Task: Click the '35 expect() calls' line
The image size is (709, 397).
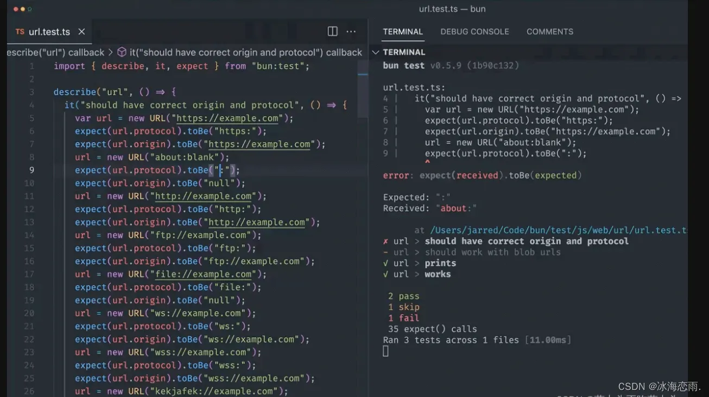Action: click(x=432, y=329)
